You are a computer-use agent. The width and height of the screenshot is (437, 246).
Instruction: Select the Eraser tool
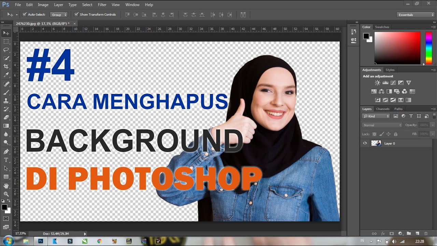pyautogui.click(x=6, y=117)
